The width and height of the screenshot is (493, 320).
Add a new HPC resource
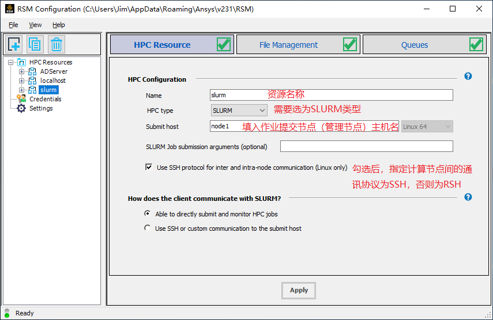(x=14, y=44)
